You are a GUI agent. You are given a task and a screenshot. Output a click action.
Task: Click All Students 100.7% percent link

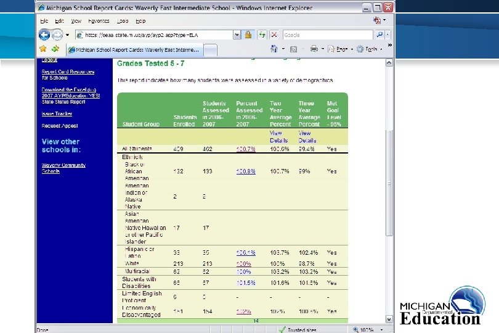[246, 149]
